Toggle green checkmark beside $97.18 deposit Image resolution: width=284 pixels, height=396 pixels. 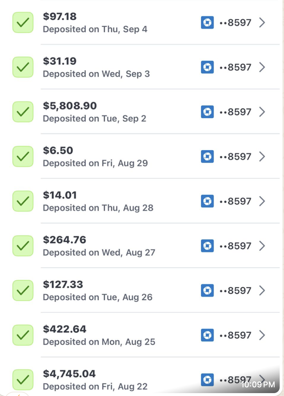coord(23,22)
